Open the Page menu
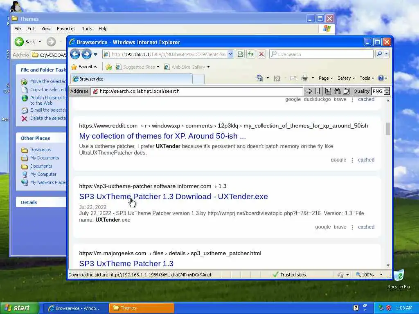The height and width of the screenshot is (314, 419). (325, 78)
